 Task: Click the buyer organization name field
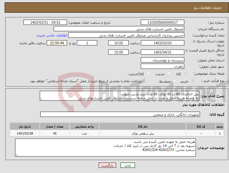click(x=119, y=29)
